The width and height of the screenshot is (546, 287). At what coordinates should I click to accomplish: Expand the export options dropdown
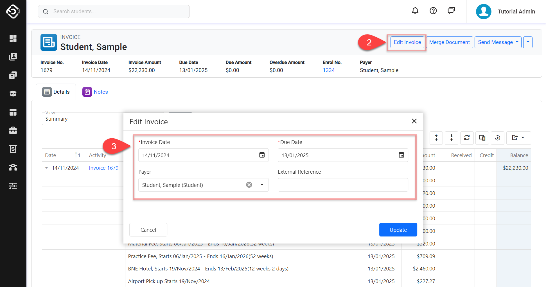coord(518,138)
